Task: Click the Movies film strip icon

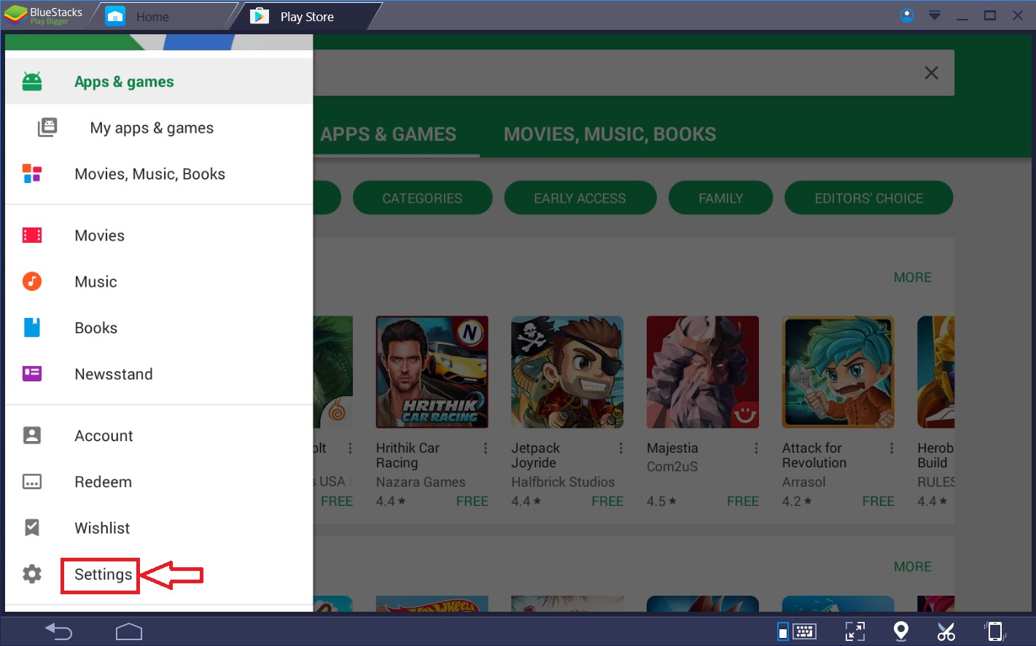Action: [x=32, y=235]
